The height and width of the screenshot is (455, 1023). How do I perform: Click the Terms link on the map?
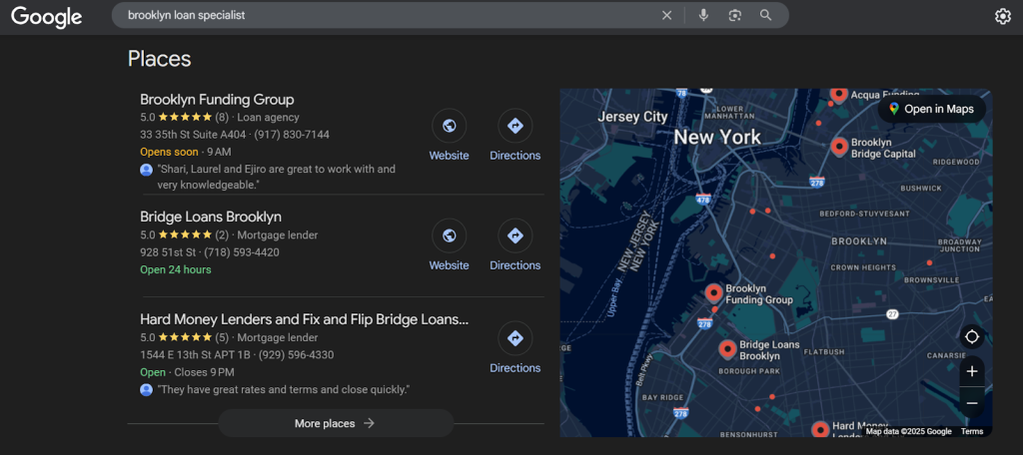coord(971,431)
